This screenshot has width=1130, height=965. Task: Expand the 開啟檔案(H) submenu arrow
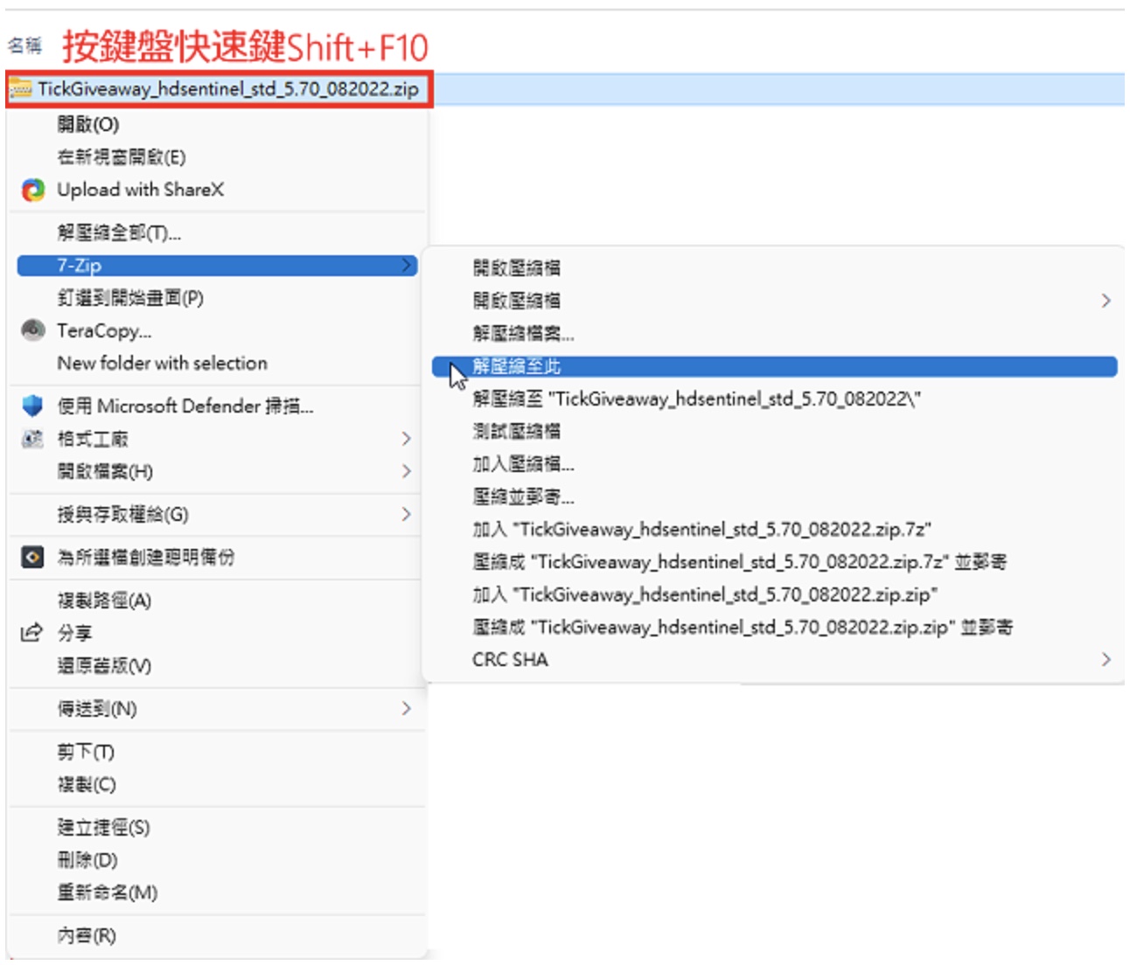[407, 471]
